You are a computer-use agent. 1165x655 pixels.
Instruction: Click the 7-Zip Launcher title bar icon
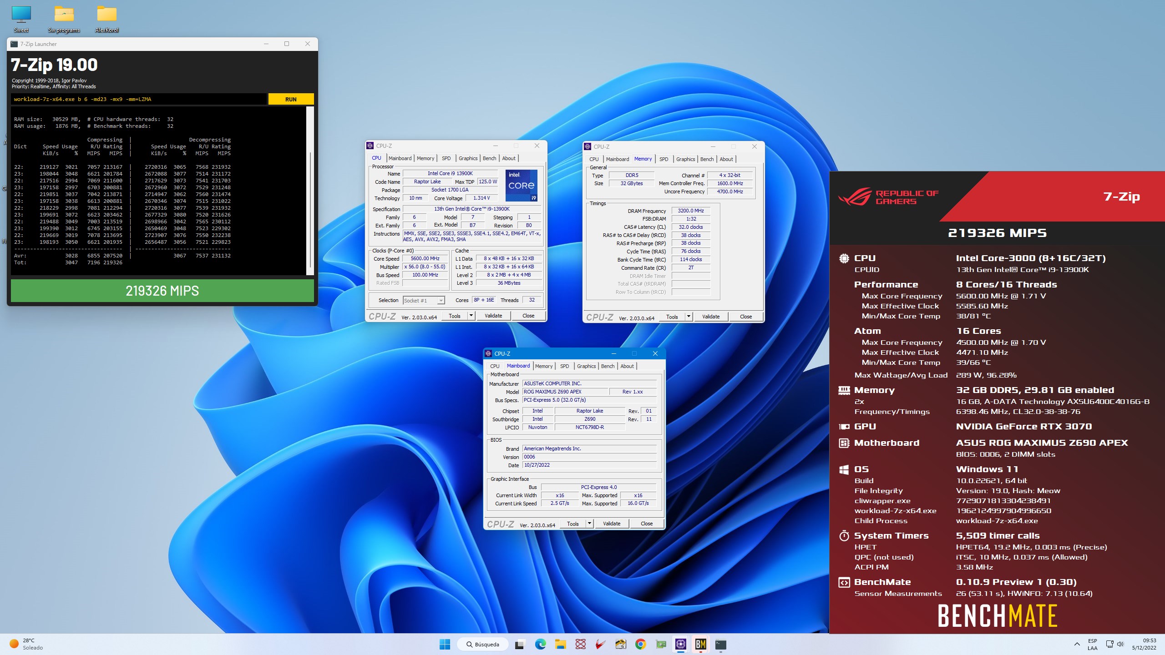point(14,44)
